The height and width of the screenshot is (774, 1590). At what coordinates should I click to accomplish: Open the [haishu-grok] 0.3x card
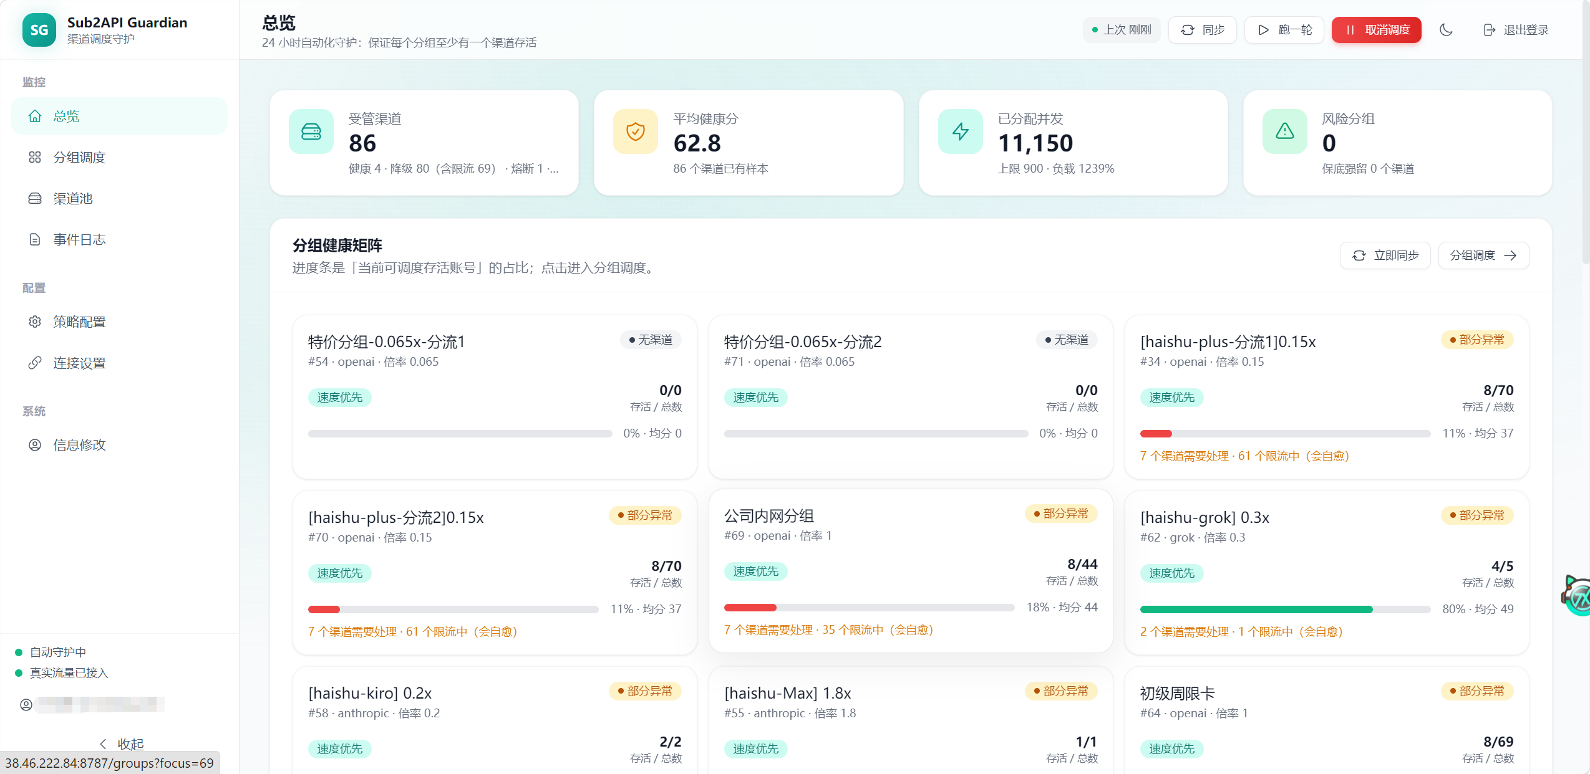click(1327, 573)
